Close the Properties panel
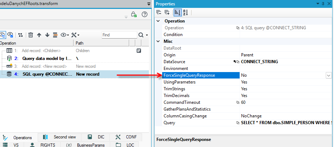Viewport: 334px width, 147px height. click(x=329, y=4)
